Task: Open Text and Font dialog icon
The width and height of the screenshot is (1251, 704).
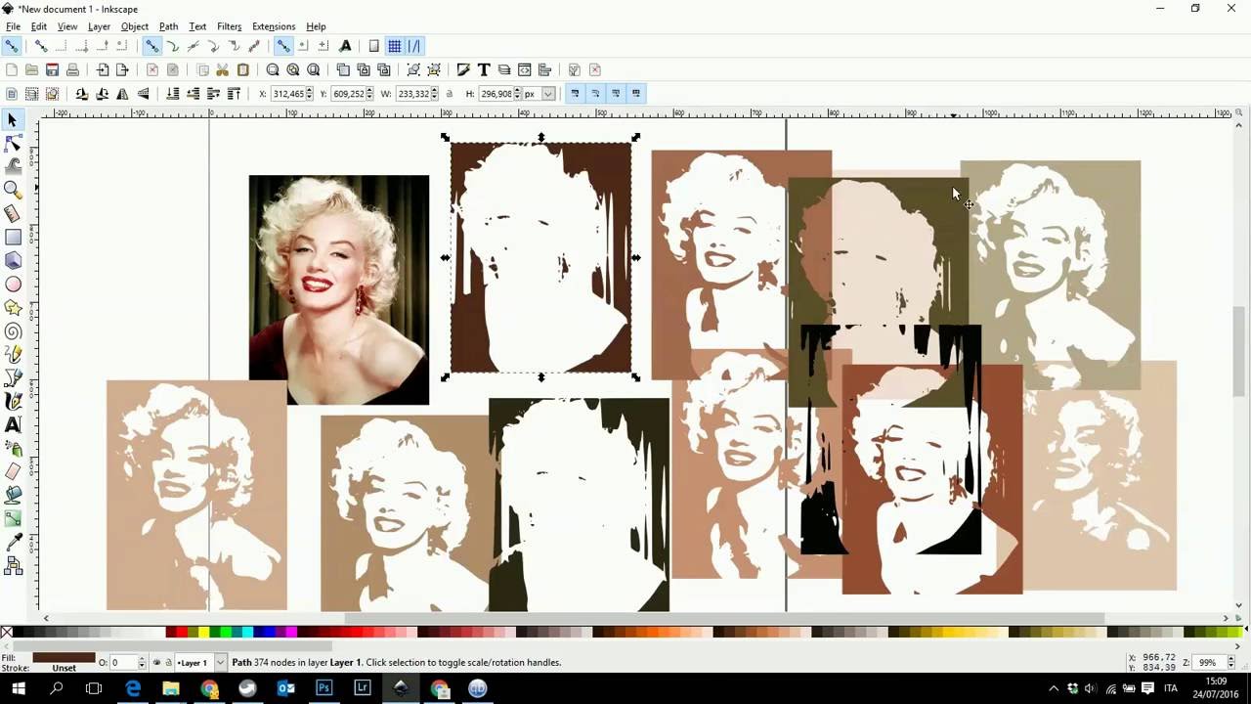Action: point(483,69)
